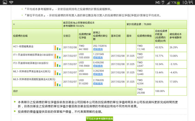Select the 16.93% allocation value
This screenshot has height=121, width=195.
(x=159, y=82)
